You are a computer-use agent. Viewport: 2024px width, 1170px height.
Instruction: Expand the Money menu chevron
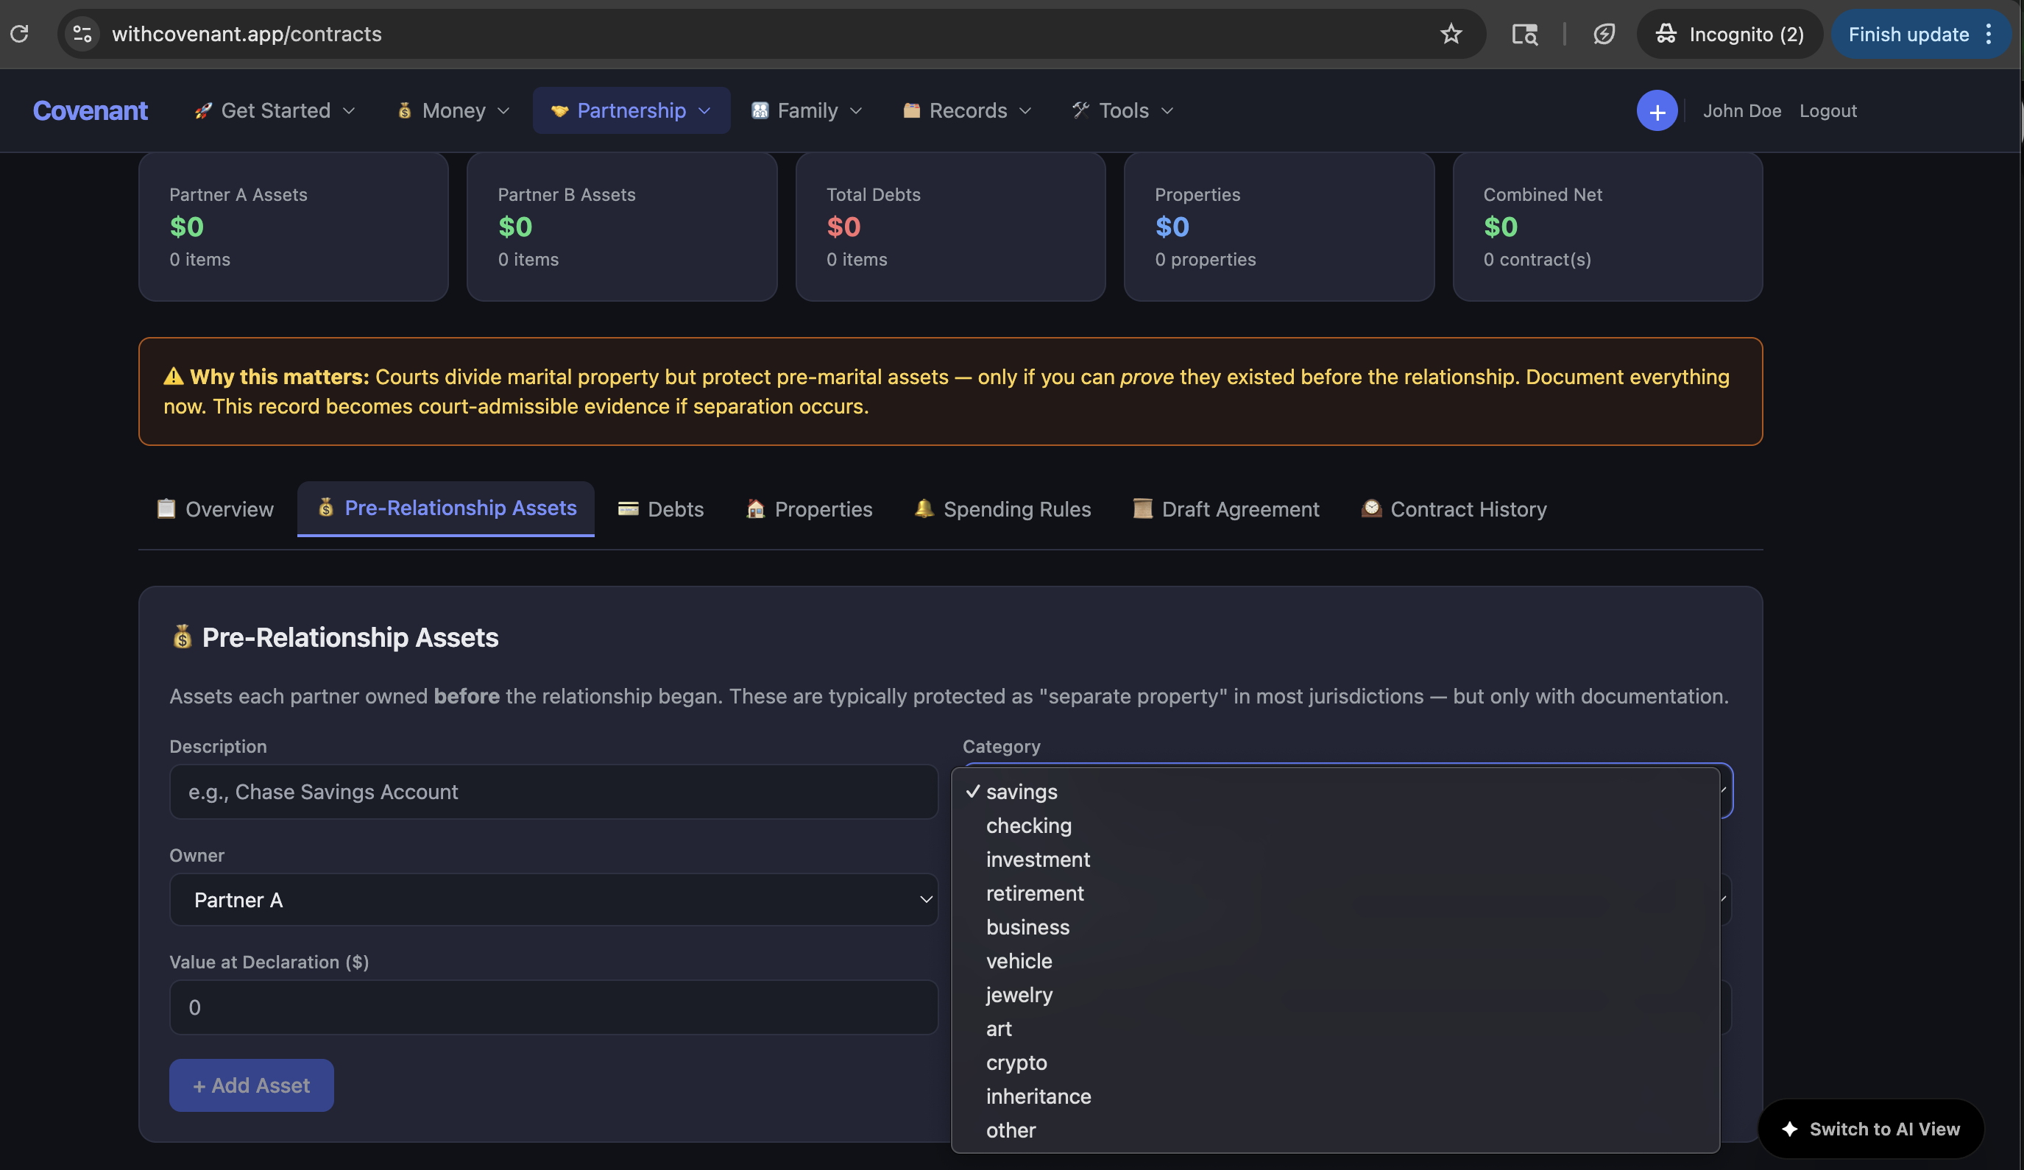pos(503,111)
